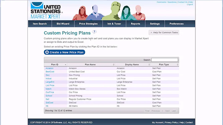
Task: Open My Account in footer
Action: 158,123
